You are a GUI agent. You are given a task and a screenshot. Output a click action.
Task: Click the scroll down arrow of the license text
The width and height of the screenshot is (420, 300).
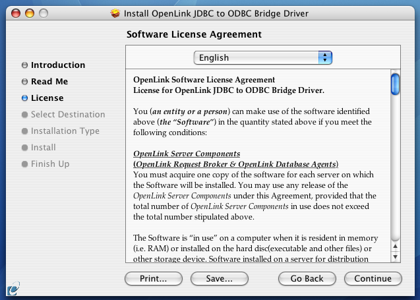(x=395, y=257)
